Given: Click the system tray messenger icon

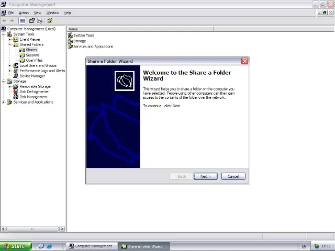Looking at the screenshot, I should (316, 246).
